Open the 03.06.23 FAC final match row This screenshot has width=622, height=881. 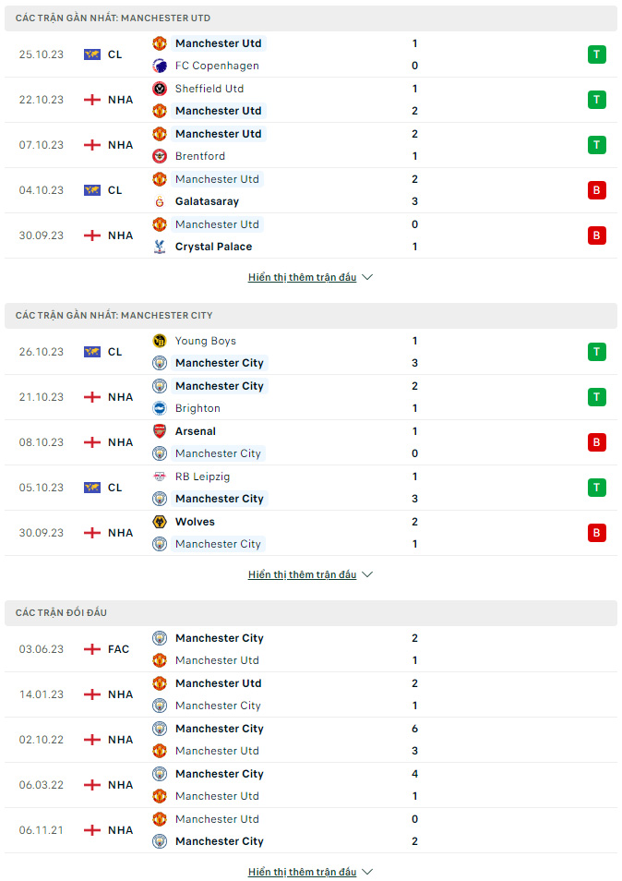tap(310, 649)
